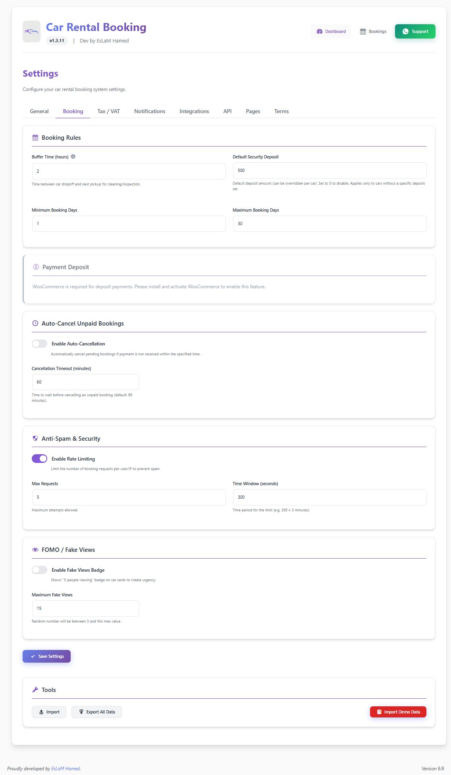451x775 pixels.
Task: Click the car logo icon
Action: [31, 31]
